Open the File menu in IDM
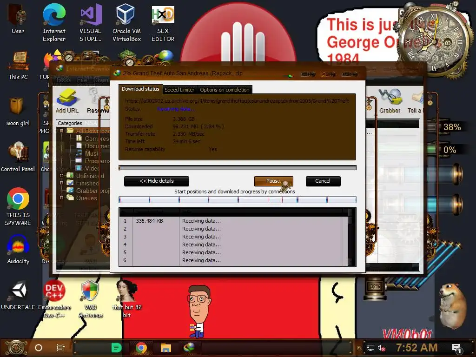476x357 pixels. tap(82, 80)
